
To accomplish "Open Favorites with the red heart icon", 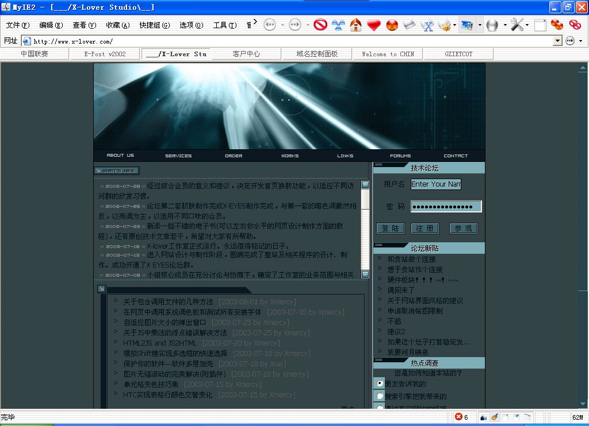I will (x=374, y=25).
